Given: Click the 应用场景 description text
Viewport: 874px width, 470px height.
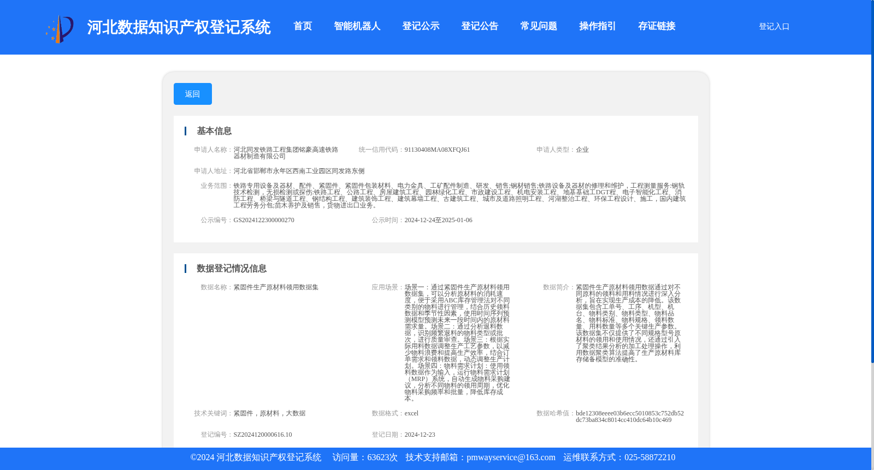Looking at the screenshot, I should tap(457, 343).
